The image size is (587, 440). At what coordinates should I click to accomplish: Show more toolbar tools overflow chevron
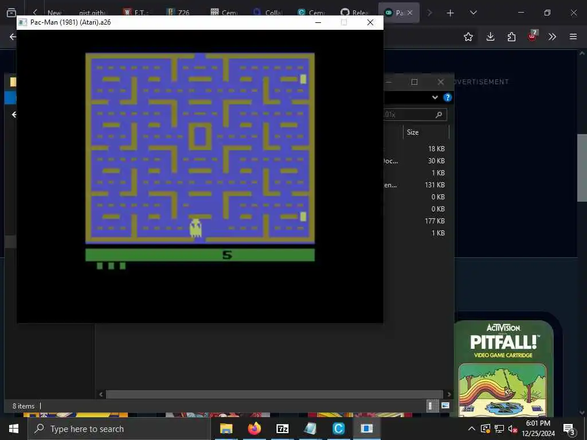(552, 37)
